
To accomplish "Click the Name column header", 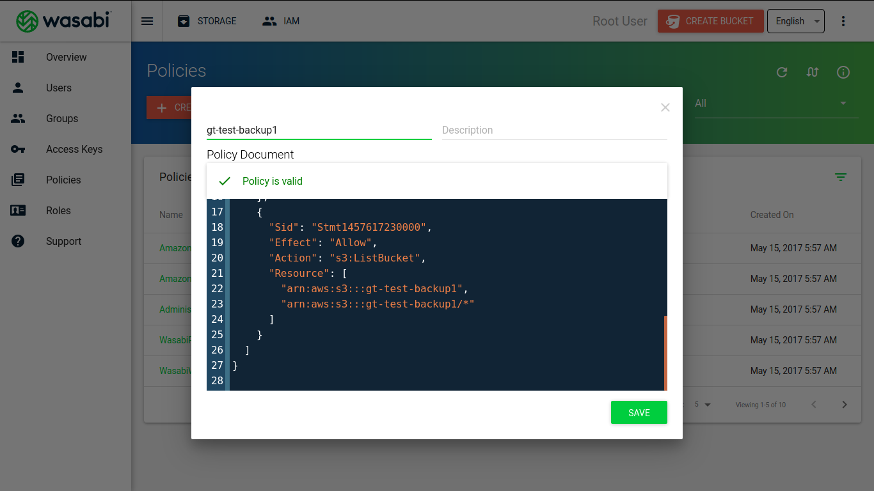I will pos(171,215).
